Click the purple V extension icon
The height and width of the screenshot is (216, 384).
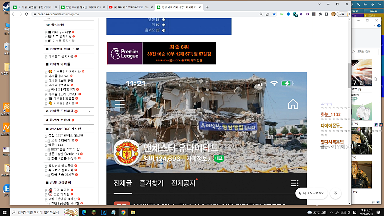pos(301,14)
